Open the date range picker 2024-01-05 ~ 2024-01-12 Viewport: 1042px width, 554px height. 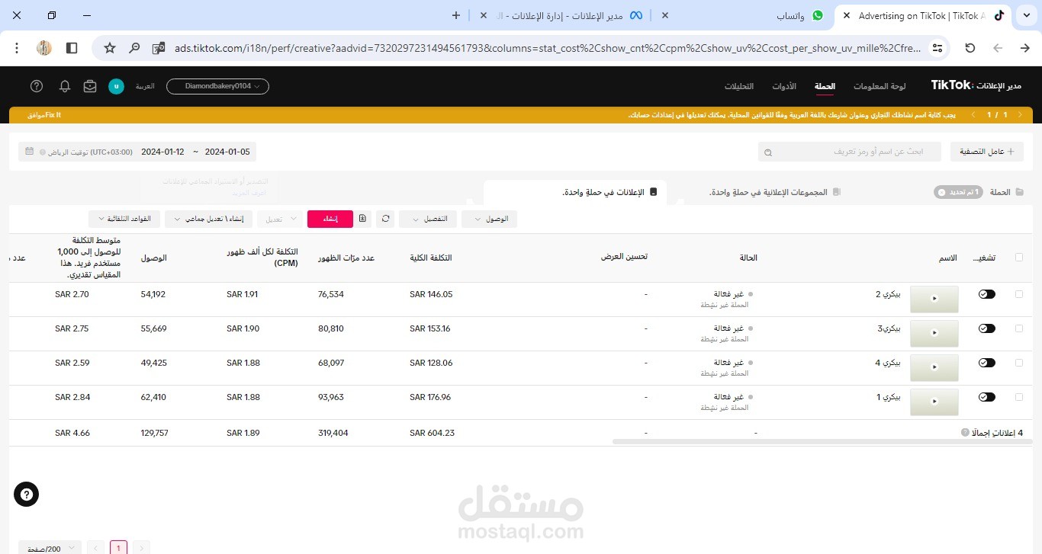coord(137,152)
